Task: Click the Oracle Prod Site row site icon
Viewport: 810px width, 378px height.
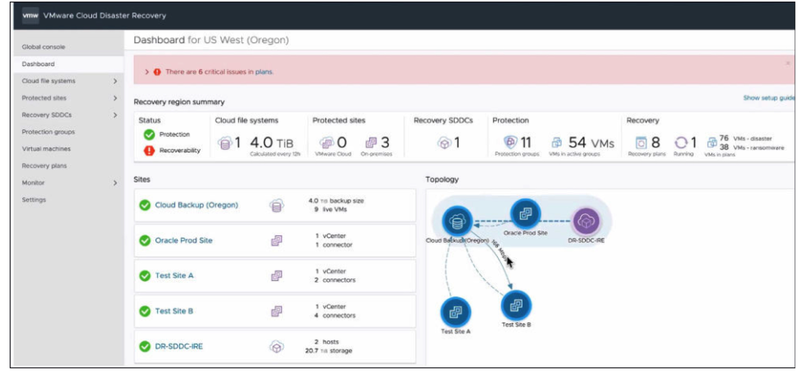Action: tap(276, 241)
